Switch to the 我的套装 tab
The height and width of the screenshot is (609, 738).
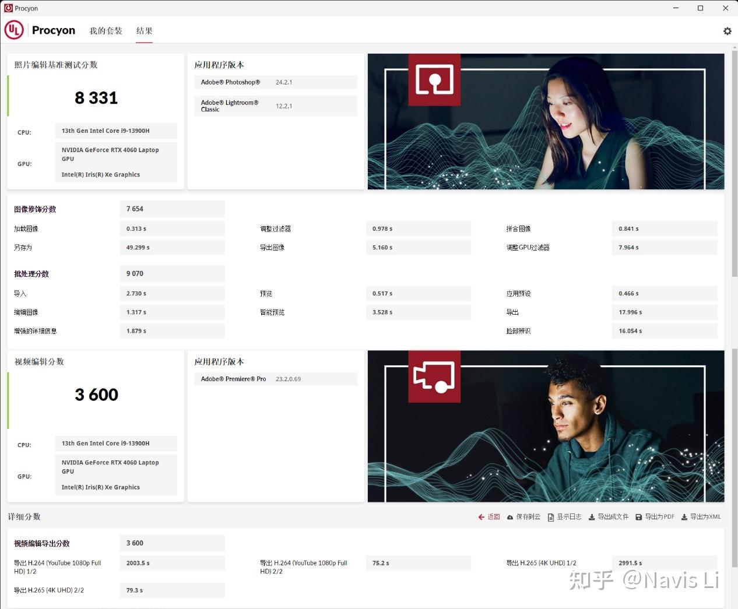(106, 31)
